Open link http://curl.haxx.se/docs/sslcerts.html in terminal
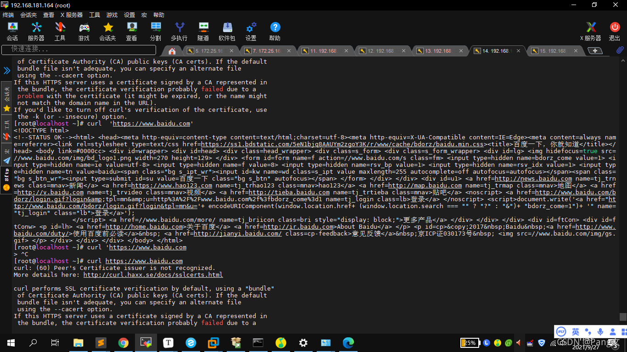 coord(153,275)
